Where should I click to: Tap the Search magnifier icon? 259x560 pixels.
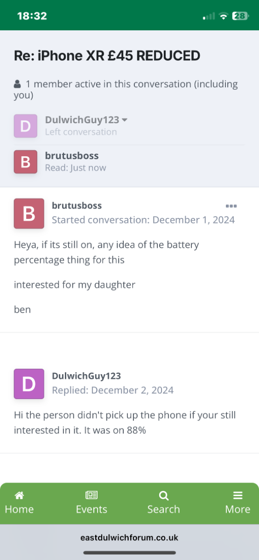[164, 496]
